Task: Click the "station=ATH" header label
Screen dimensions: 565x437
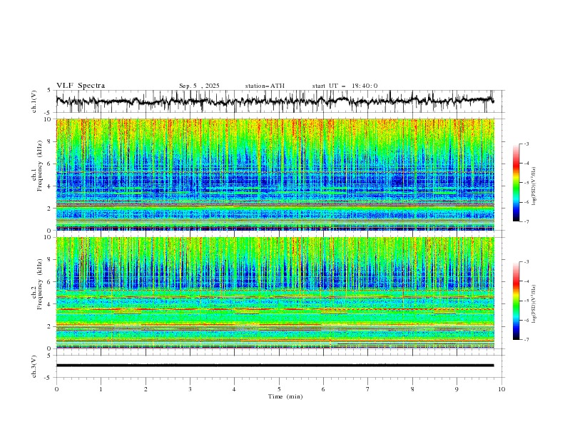Action: (265, 86)
